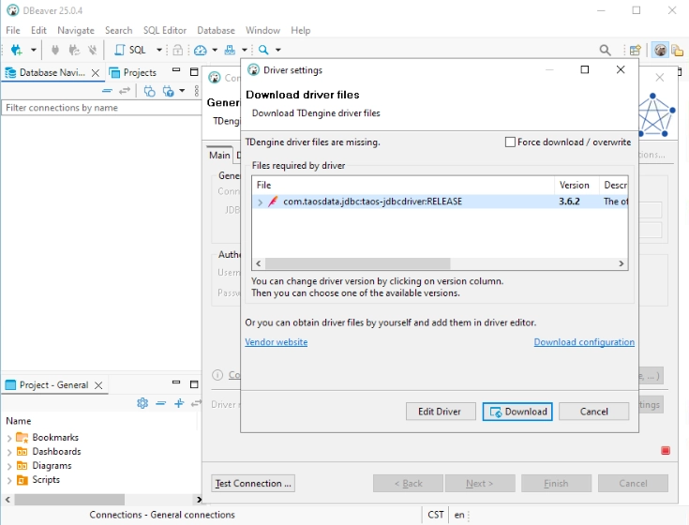The height and width of the screenshot is (525, 689).
Task: Maximize the Database Navigator panel
Action: coord(194,71)
